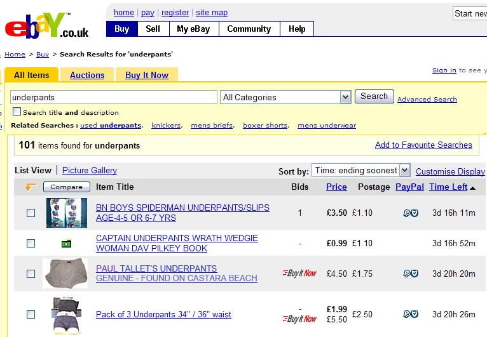This screenshot has width=487, height=337.
Task: Click the '£3.50' price in Spiderman row
Action: 337,213
